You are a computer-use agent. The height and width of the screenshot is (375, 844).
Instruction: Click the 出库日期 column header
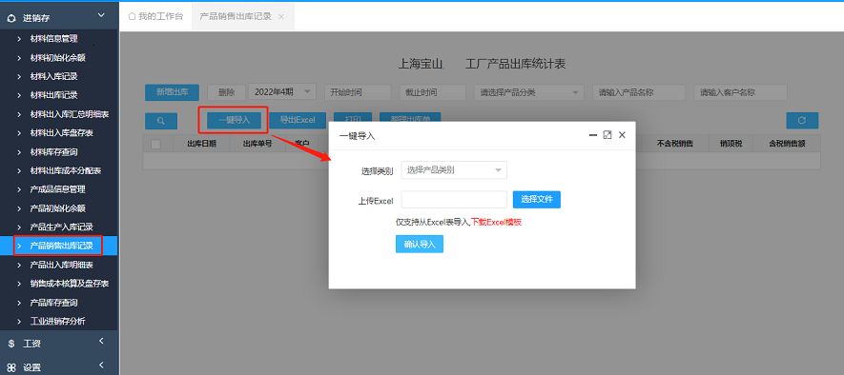(202, 144)
